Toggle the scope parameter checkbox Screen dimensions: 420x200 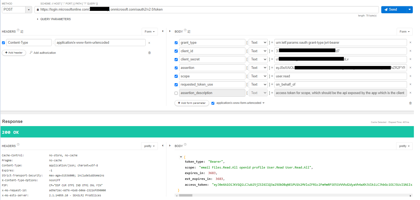click(176, 76)
